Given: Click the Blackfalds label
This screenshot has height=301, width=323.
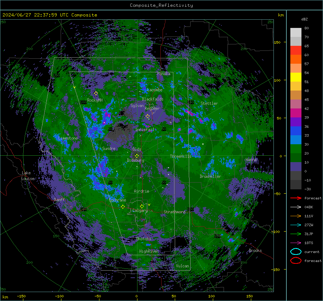Looking at the screenshot, I should click(153, 99).
